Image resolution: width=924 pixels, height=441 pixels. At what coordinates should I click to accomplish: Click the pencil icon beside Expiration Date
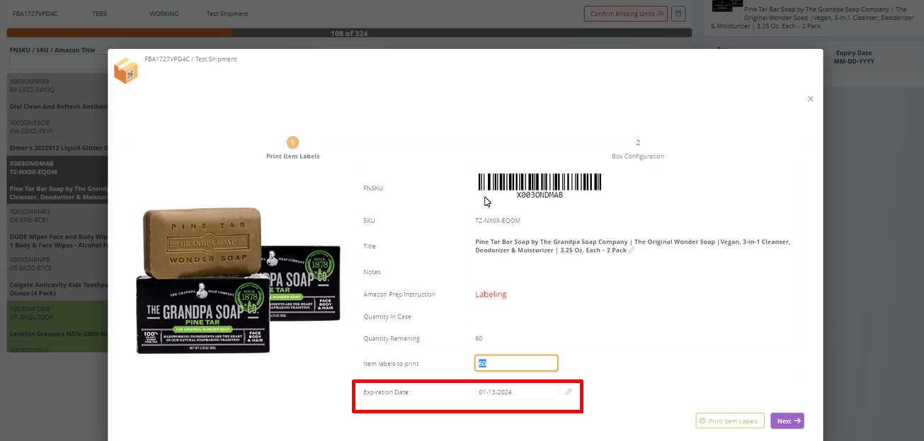click(568, 391)
